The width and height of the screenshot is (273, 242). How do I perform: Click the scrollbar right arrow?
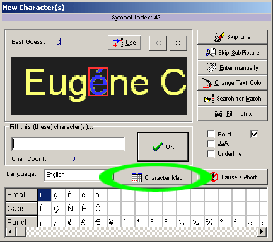(x=262, y=232)
